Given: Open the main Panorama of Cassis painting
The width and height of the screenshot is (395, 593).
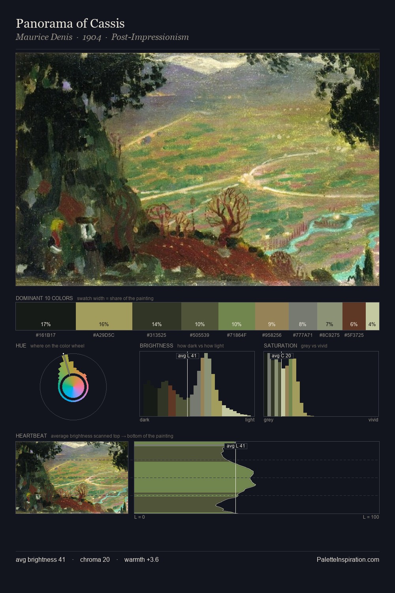Looking at the screenshot, I should [x=197, y=169].
